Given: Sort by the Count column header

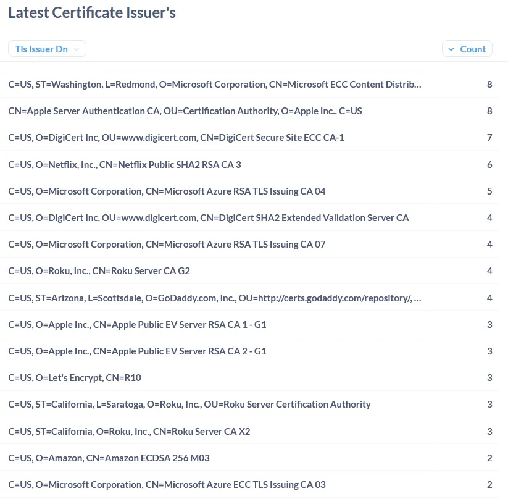Looking at the screenshot, I should [467, 49].
